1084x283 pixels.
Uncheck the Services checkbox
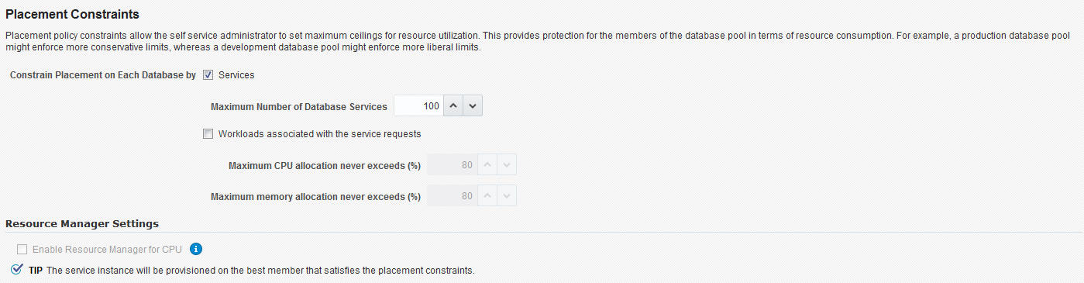coord(208,75)
